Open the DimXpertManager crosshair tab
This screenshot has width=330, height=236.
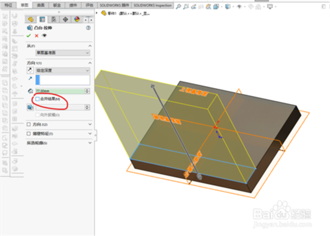[x=65, y=19]
